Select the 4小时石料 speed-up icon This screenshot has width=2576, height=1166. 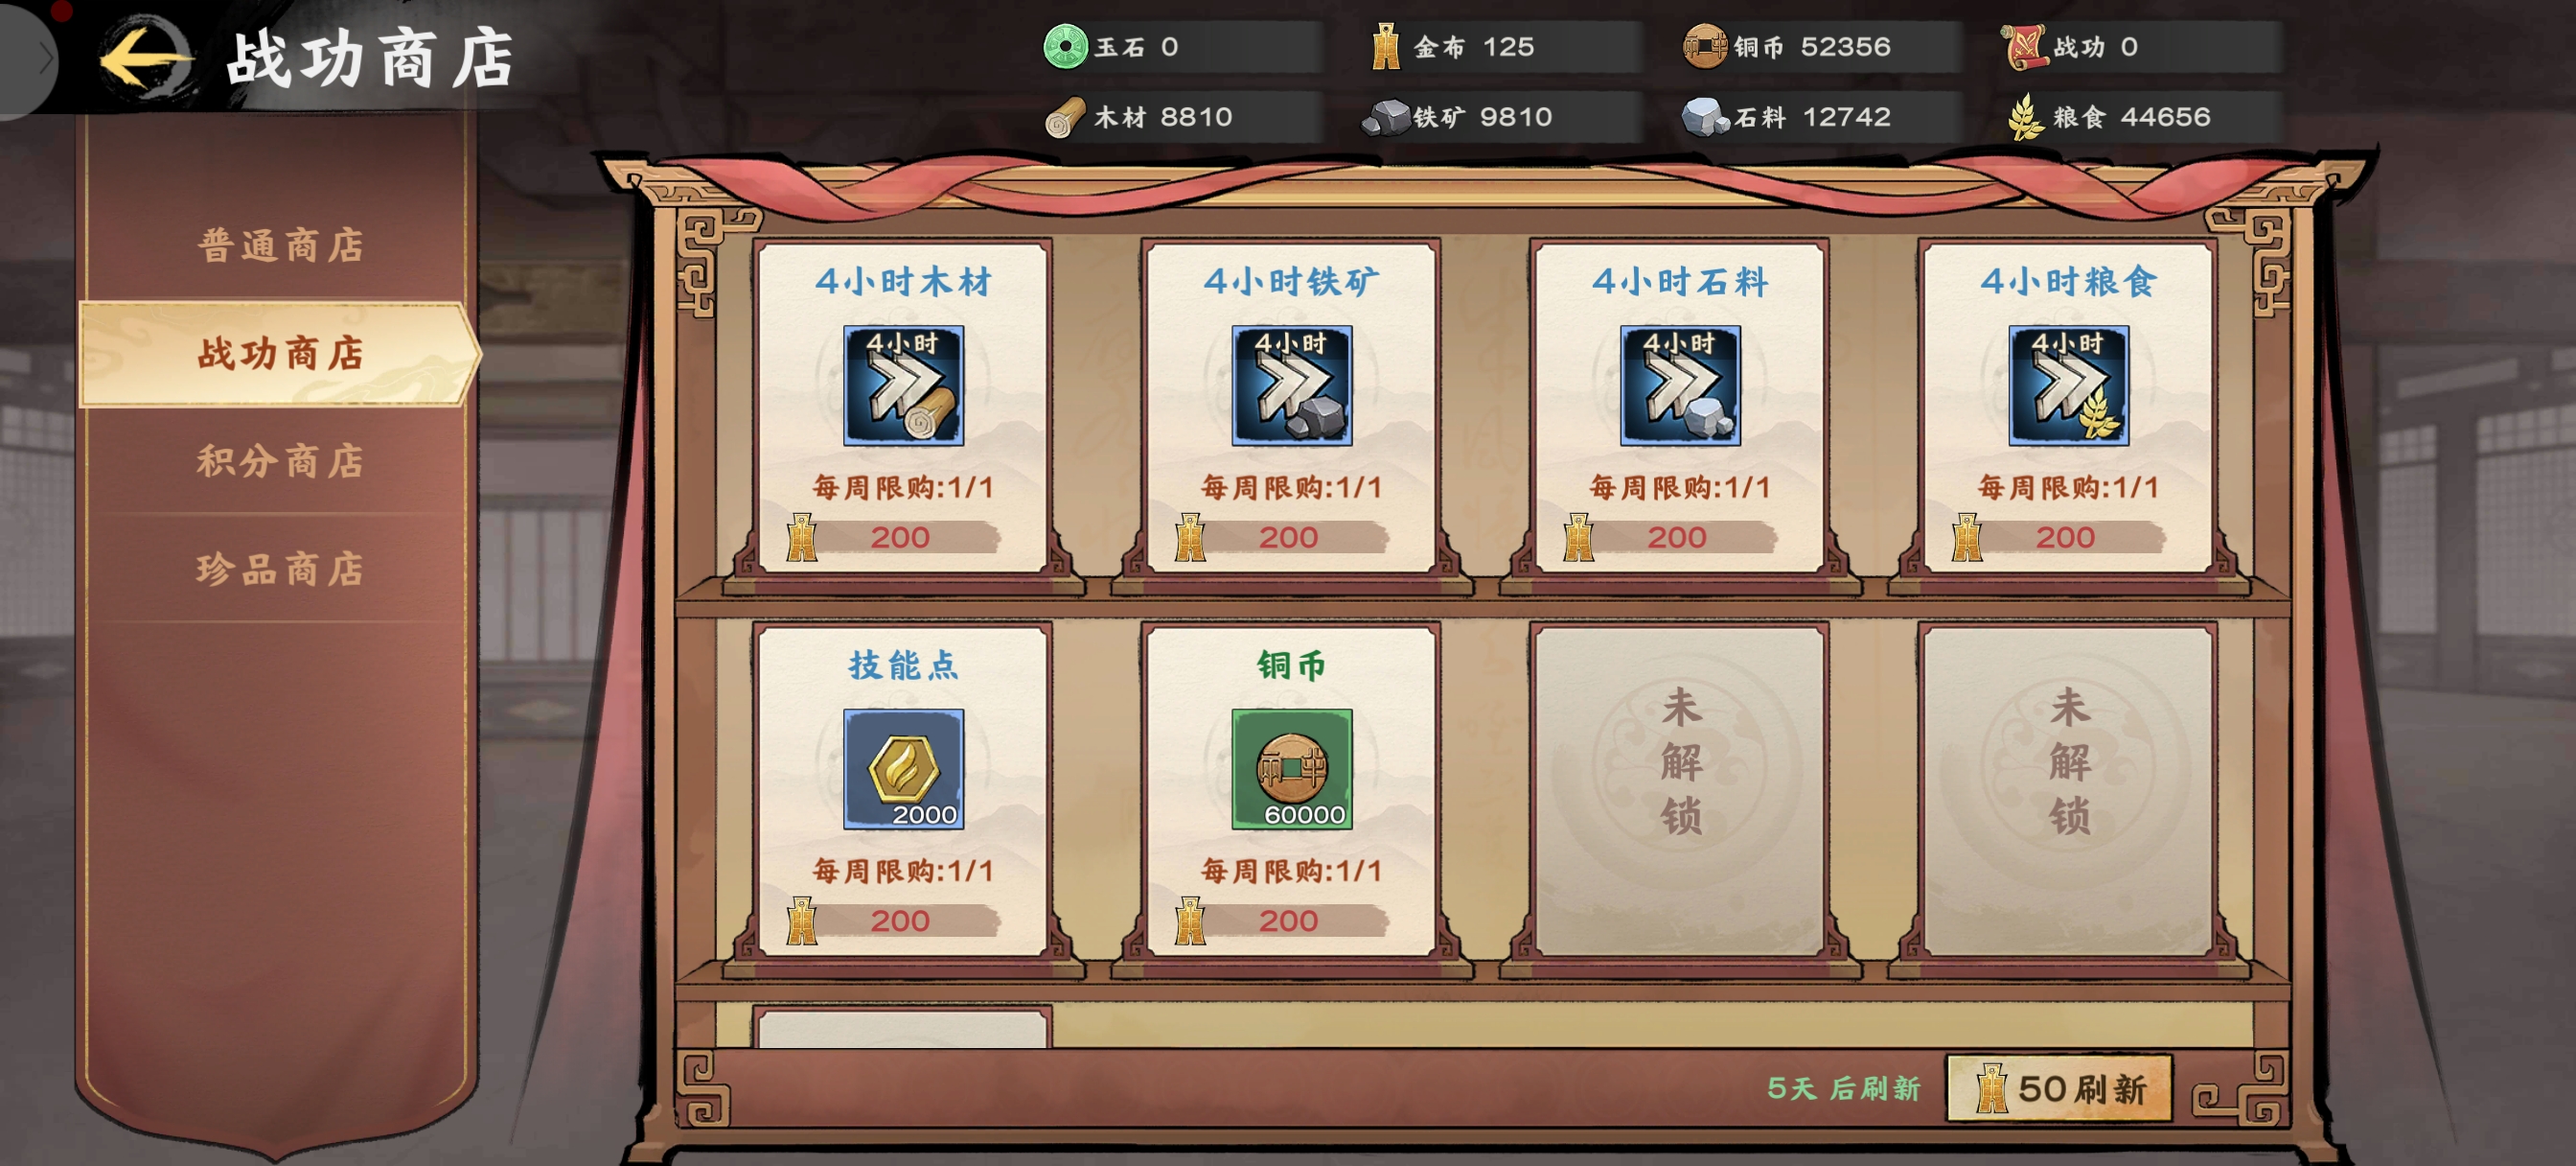pos(1680,385)
